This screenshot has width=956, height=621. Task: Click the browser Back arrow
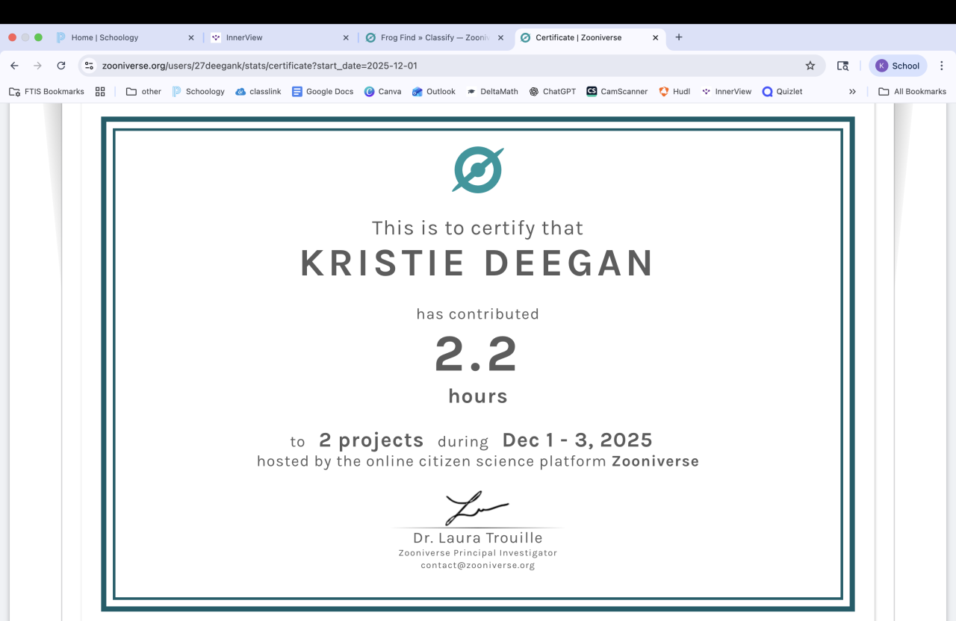(x=14, y=66)
